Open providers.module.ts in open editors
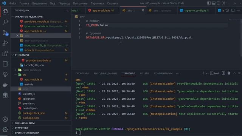242x136 pixels. coord(41,22)
